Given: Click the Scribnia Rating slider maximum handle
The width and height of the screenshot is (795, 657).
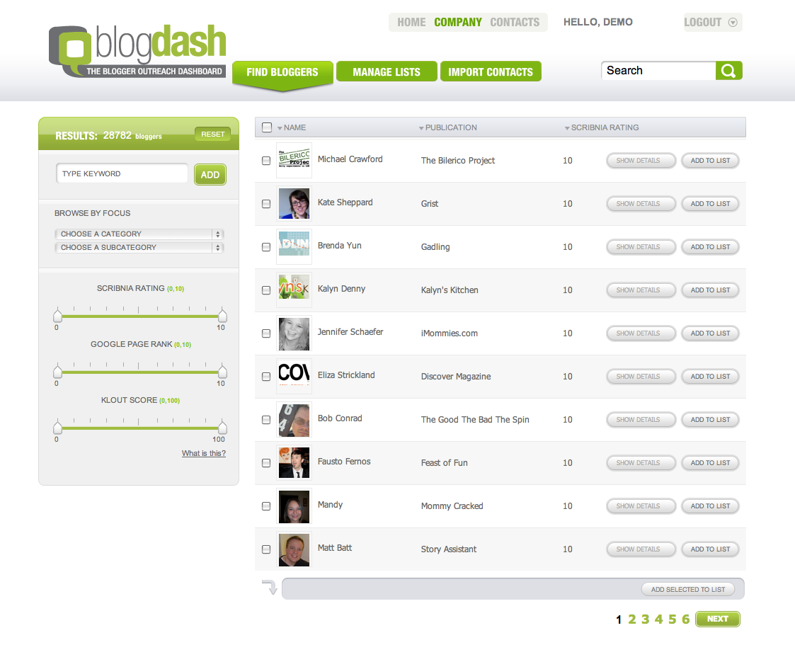Looking at the screenshot, I should click(222, 315).
